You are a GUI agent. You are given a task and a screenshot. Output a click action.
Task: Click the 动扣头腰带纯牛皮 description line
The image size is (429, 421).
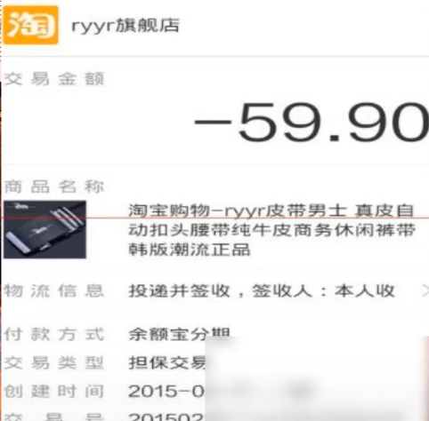(x=271, y=230)
